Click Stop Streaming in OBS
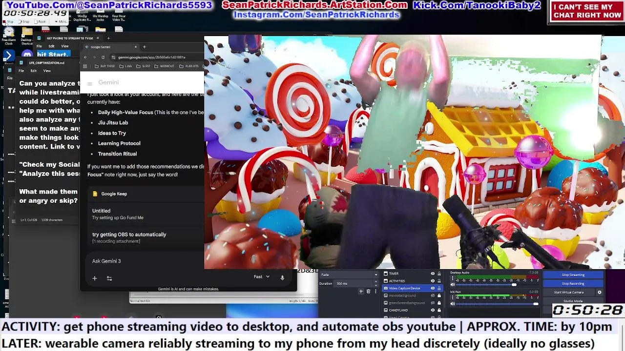This screenshot has width=625, height=351. tap(573, 275)
